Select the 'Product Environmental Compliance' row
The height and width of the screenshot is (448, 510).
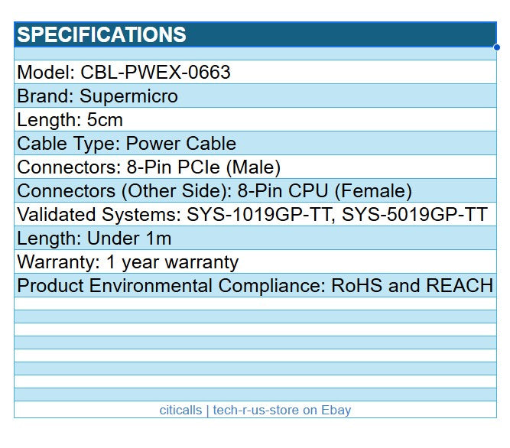coord(255,285)
